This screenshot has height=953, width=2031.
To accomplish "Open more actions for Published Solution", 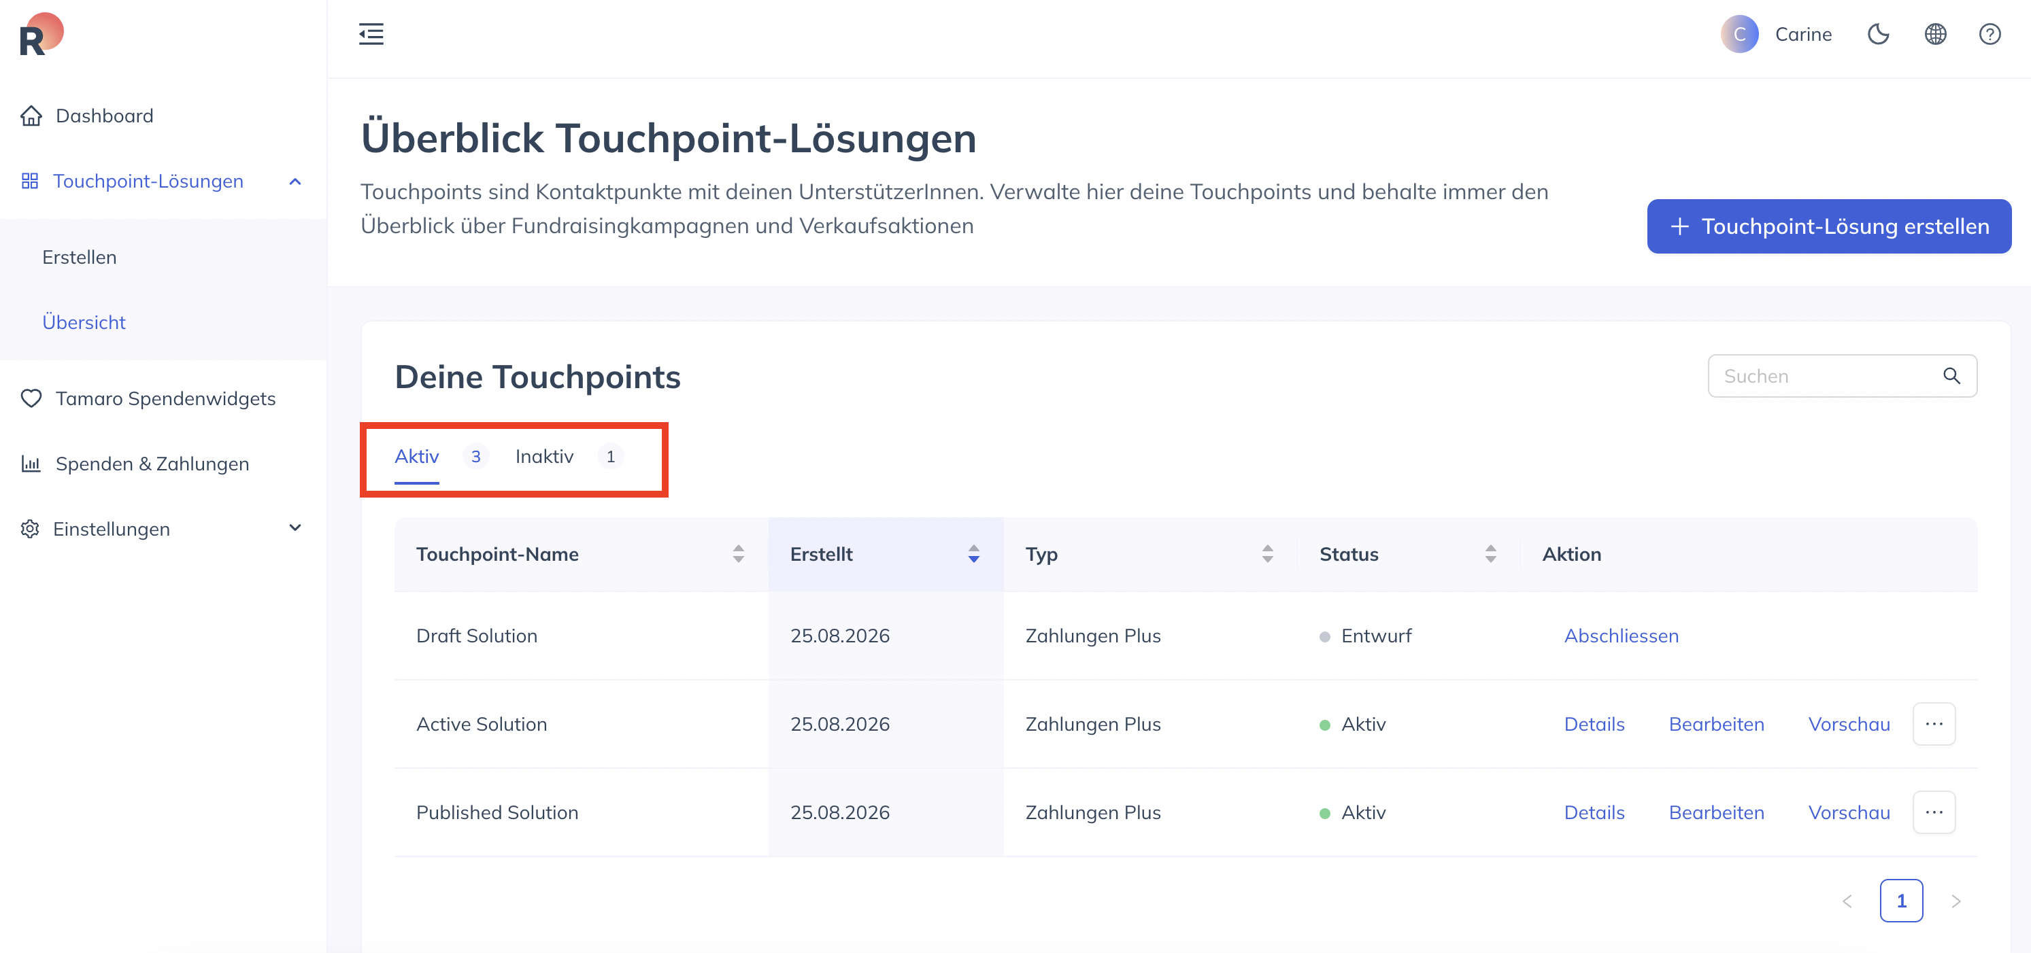I will click(x=1934, y=812).
